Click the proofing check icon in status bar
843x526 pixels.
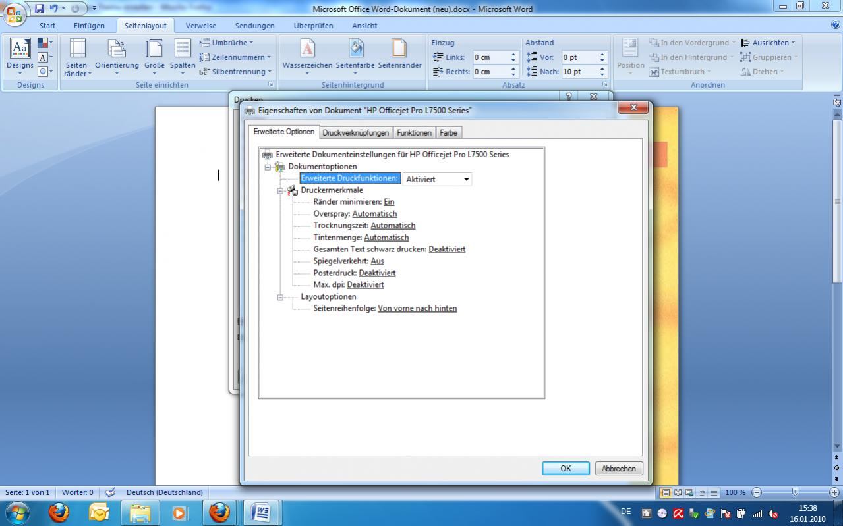[x=110, y=492]
